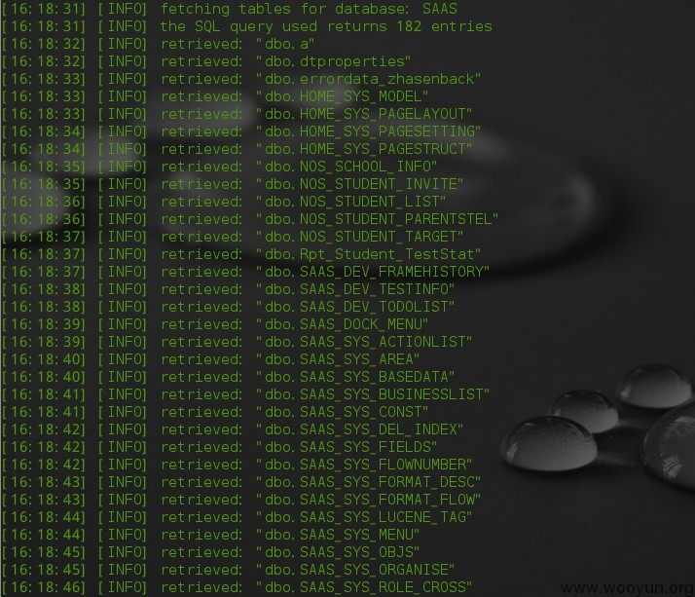The width and height of the screenshot is (695, 597).
Task: Click the entry "dbo.NOS_STUDENT_INVITE"
Action: coord(360,184)
